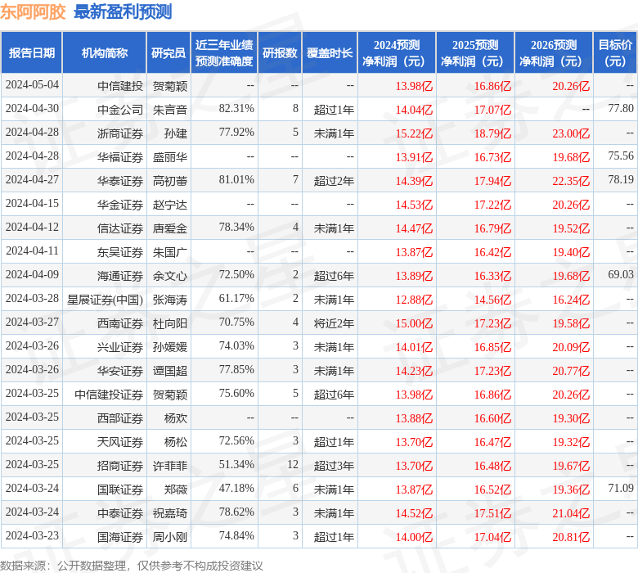
Task: Click the 近三年业绩预测准确度 column header
Action: pyautogui.click(x=224, y=53)
